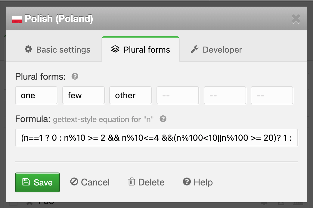Delete this Polish locale
Image resolution: width=313 pixels, height=208 pixels.
coord(146,182)
